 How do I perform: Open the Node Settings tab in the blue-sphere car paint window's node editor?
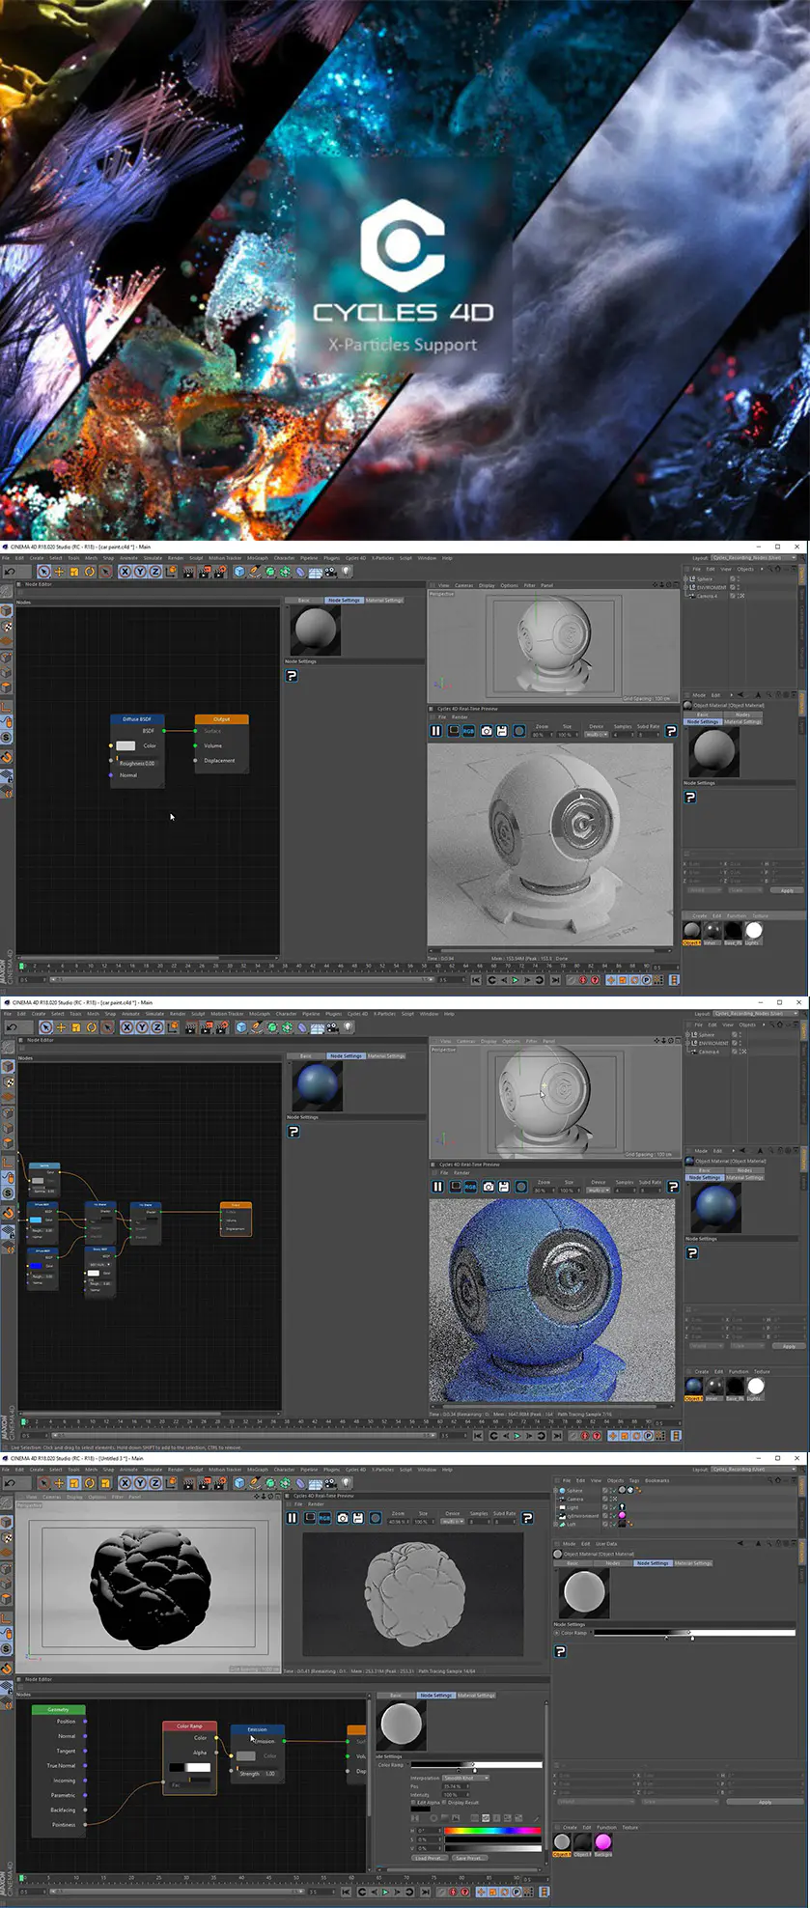(x=346, y=1056)
